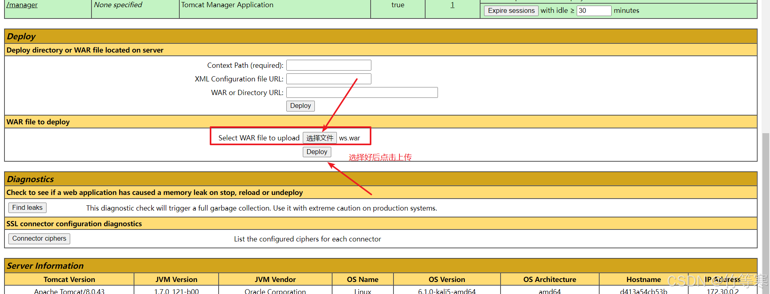
Task: Click the Expire sessions button
Action: coord(511,10)
